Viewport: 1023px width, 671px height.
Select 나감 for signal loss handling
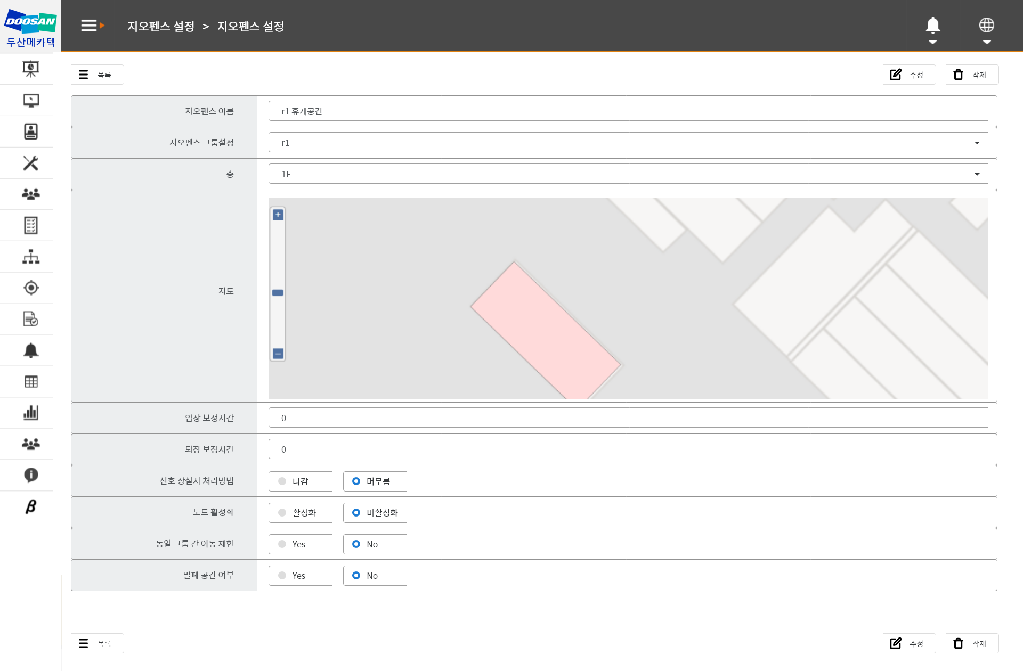coord(300,481)
